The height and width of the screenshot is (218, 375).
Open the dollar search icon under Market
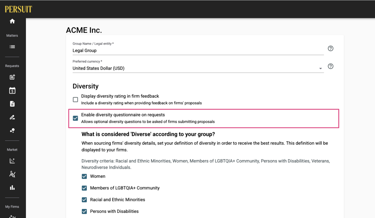pos(12,174)
